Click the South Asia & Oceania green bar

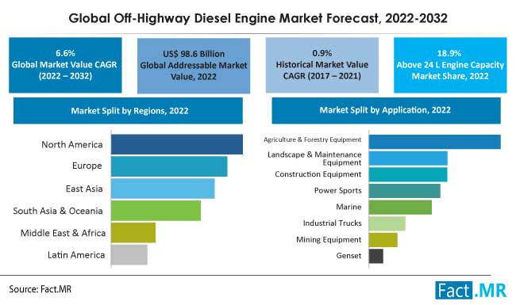click(156, 211)
